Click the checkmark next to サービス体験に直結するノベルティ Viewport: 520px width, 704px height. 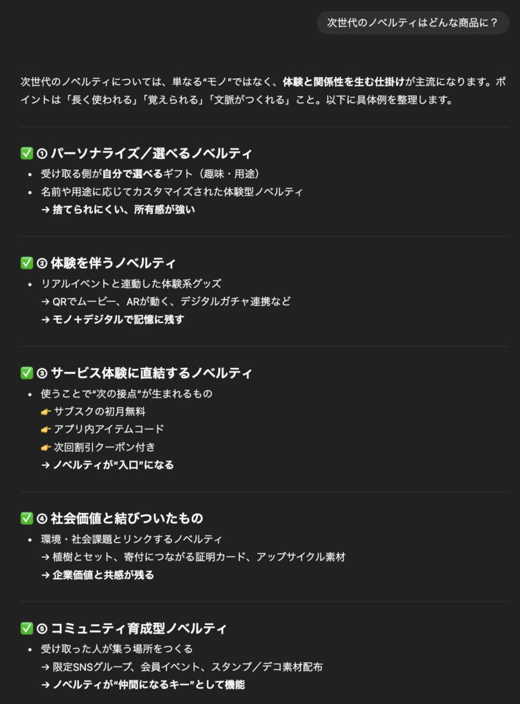27,373
